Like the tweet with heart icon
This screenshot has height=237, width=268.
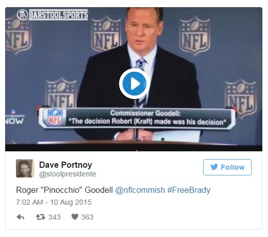tap(75, 217)
